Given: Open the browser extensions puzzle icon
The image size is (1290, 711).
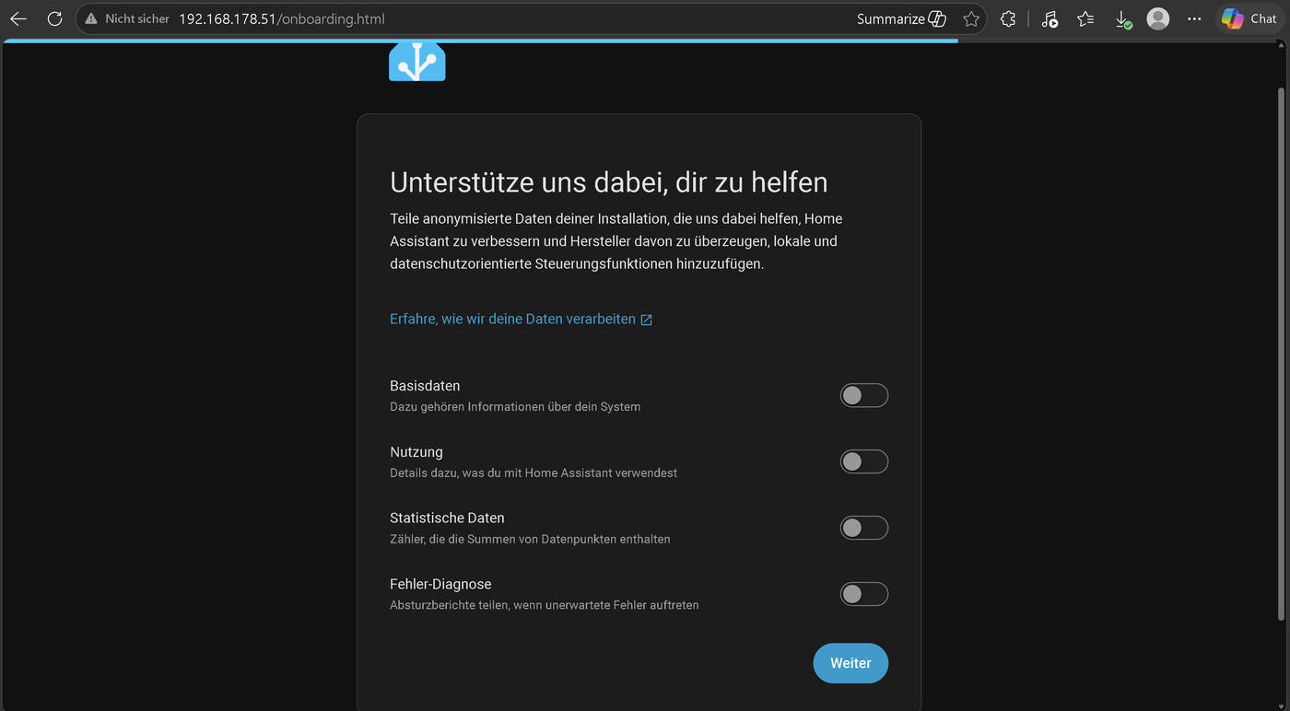Looking at the screenshot, I should tap(1008, 18).
